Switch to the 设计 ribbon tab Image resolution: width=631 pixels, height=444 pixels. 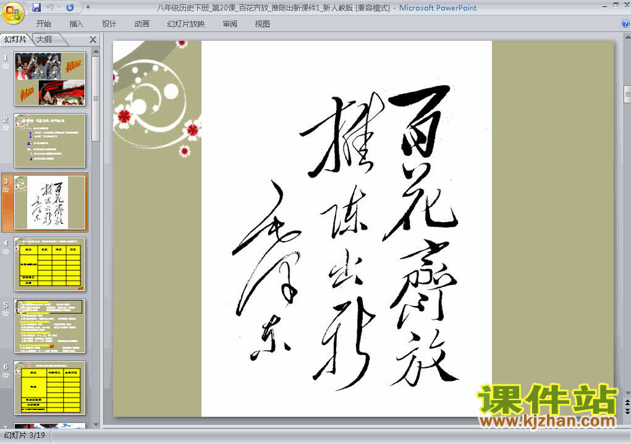pyautogui.click(x=109, y=23)
